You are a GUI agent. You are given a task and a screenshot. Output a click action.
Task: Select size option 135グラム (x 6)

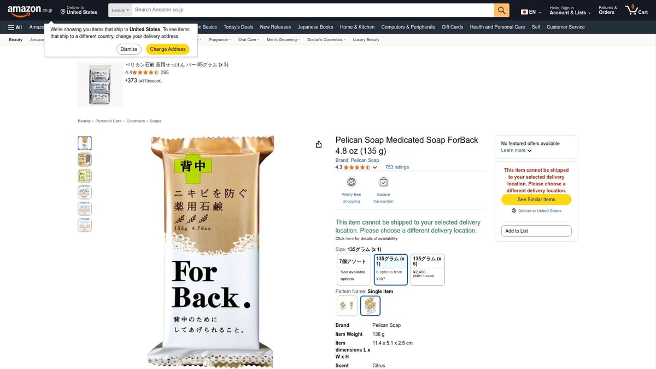coord(427,270)
